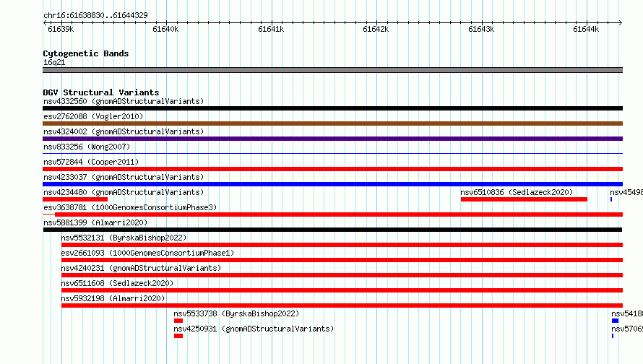
Task: Click the 61640k ruler tick label
Action: pyautogui.click(x=165, y=29)
